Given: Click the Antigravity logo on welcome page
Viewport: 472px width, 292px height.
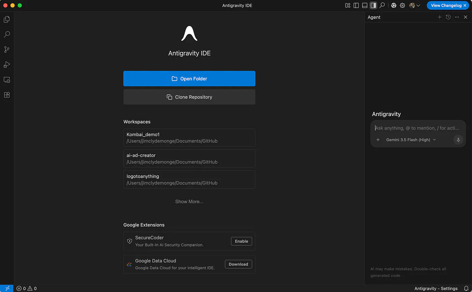Looking at the screenshot, I should [x=189, y=34].
